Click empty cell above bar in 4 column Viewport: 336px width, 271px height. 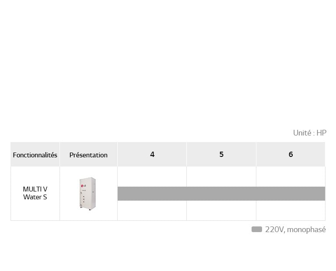(x=152, y=177)
